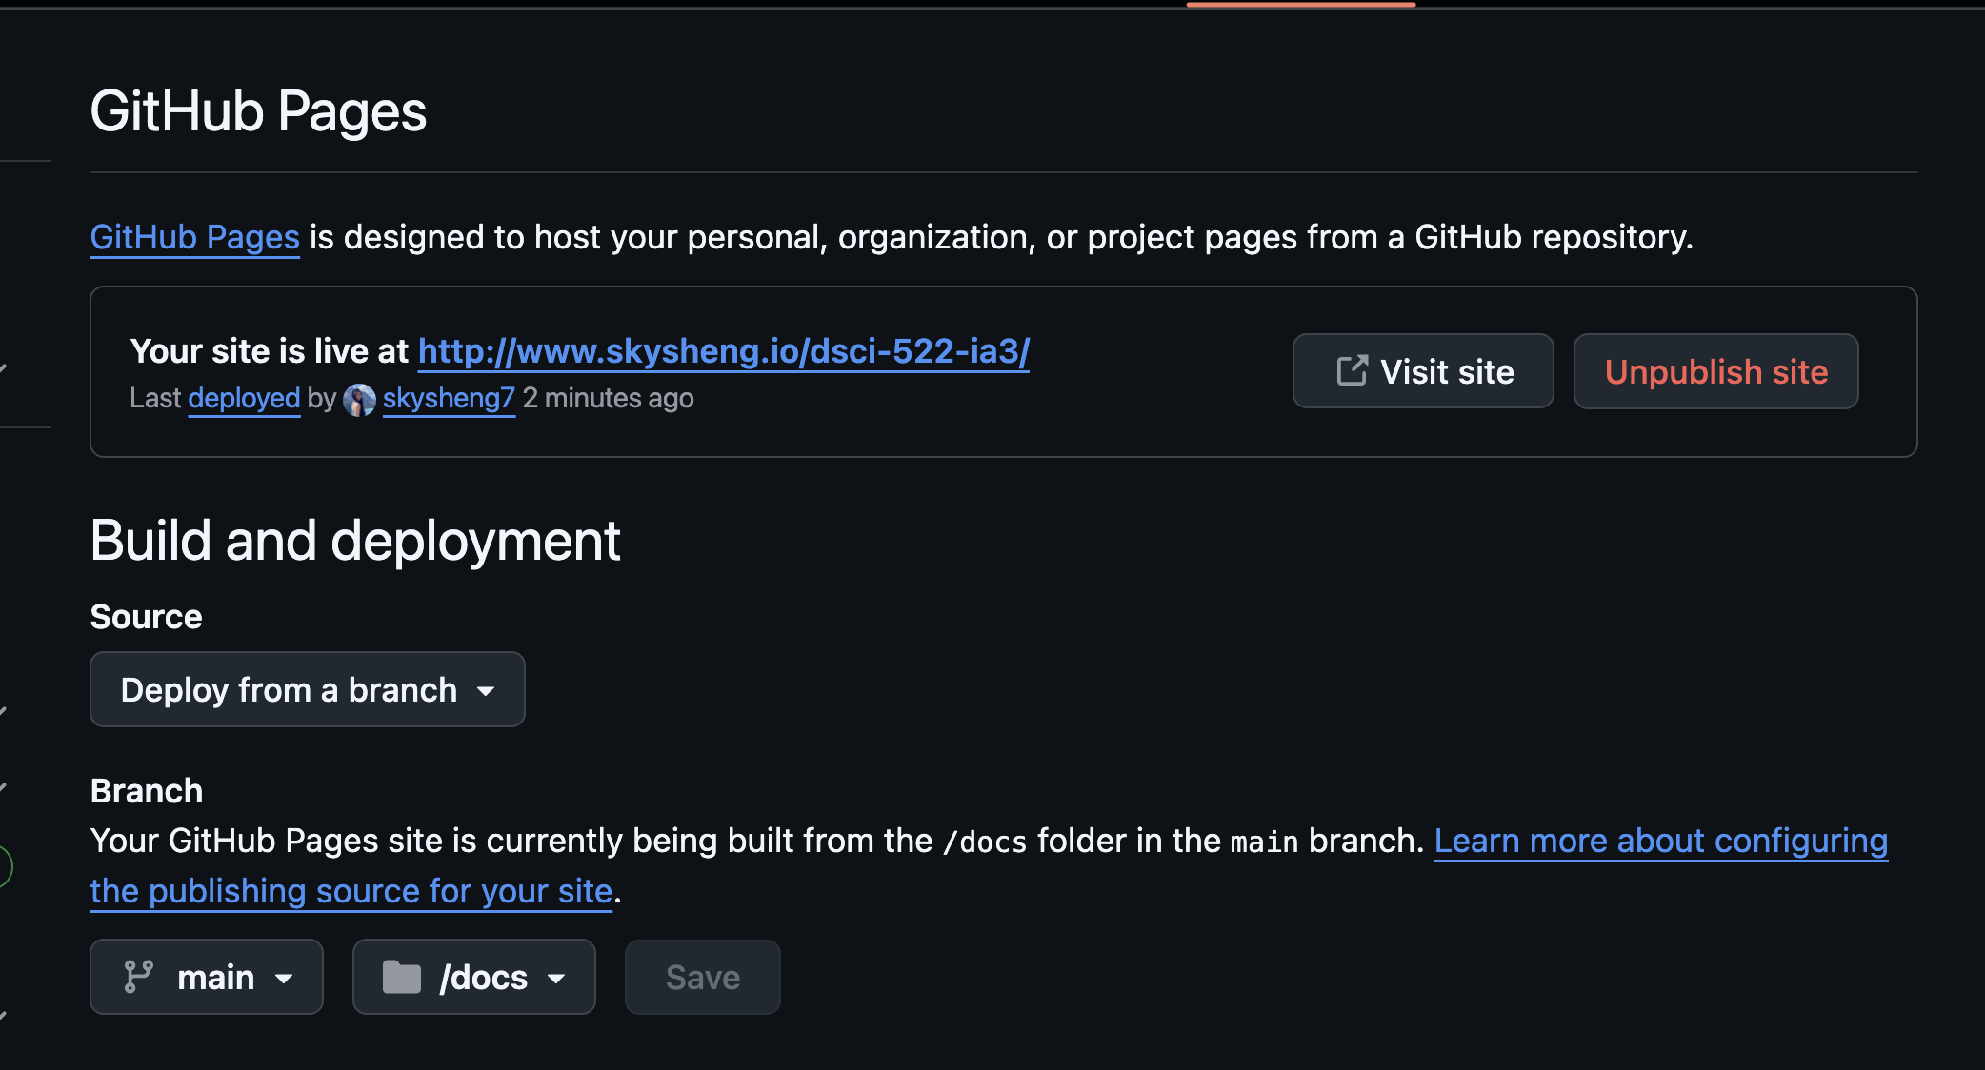Viewport: 1985px width, 1070px height.
Task: Click the partial green circle at left edge
Action: pyautogui.click(x=5, y=866)
